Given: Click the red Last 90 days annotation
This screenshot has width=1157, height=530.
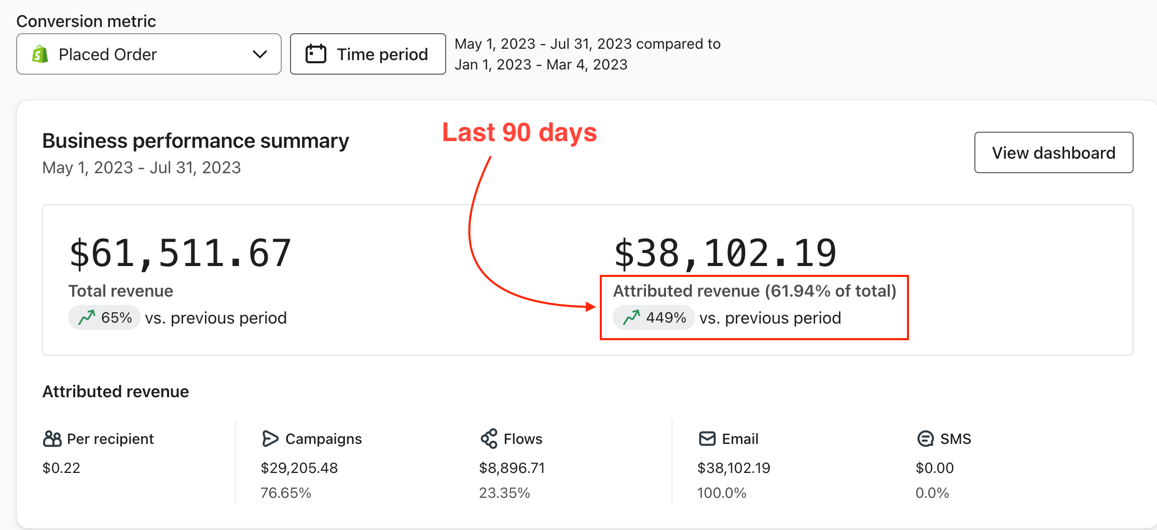Looking at the screenshot, I should point(519,132).
